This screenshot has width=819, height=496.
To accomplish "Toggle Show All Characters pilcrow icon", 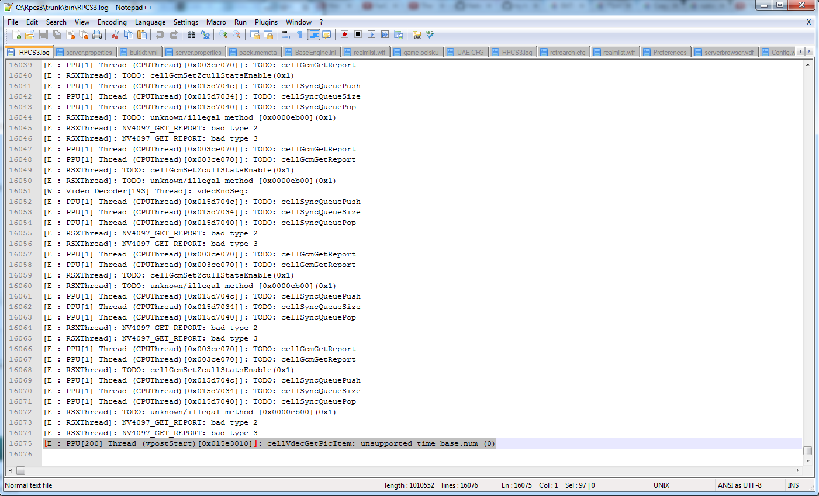I will 299,35.
